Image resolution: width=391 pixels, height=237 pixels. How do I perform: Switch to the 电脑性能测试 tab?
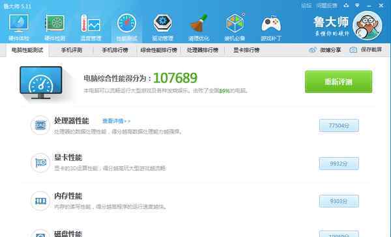coord(27,50)
